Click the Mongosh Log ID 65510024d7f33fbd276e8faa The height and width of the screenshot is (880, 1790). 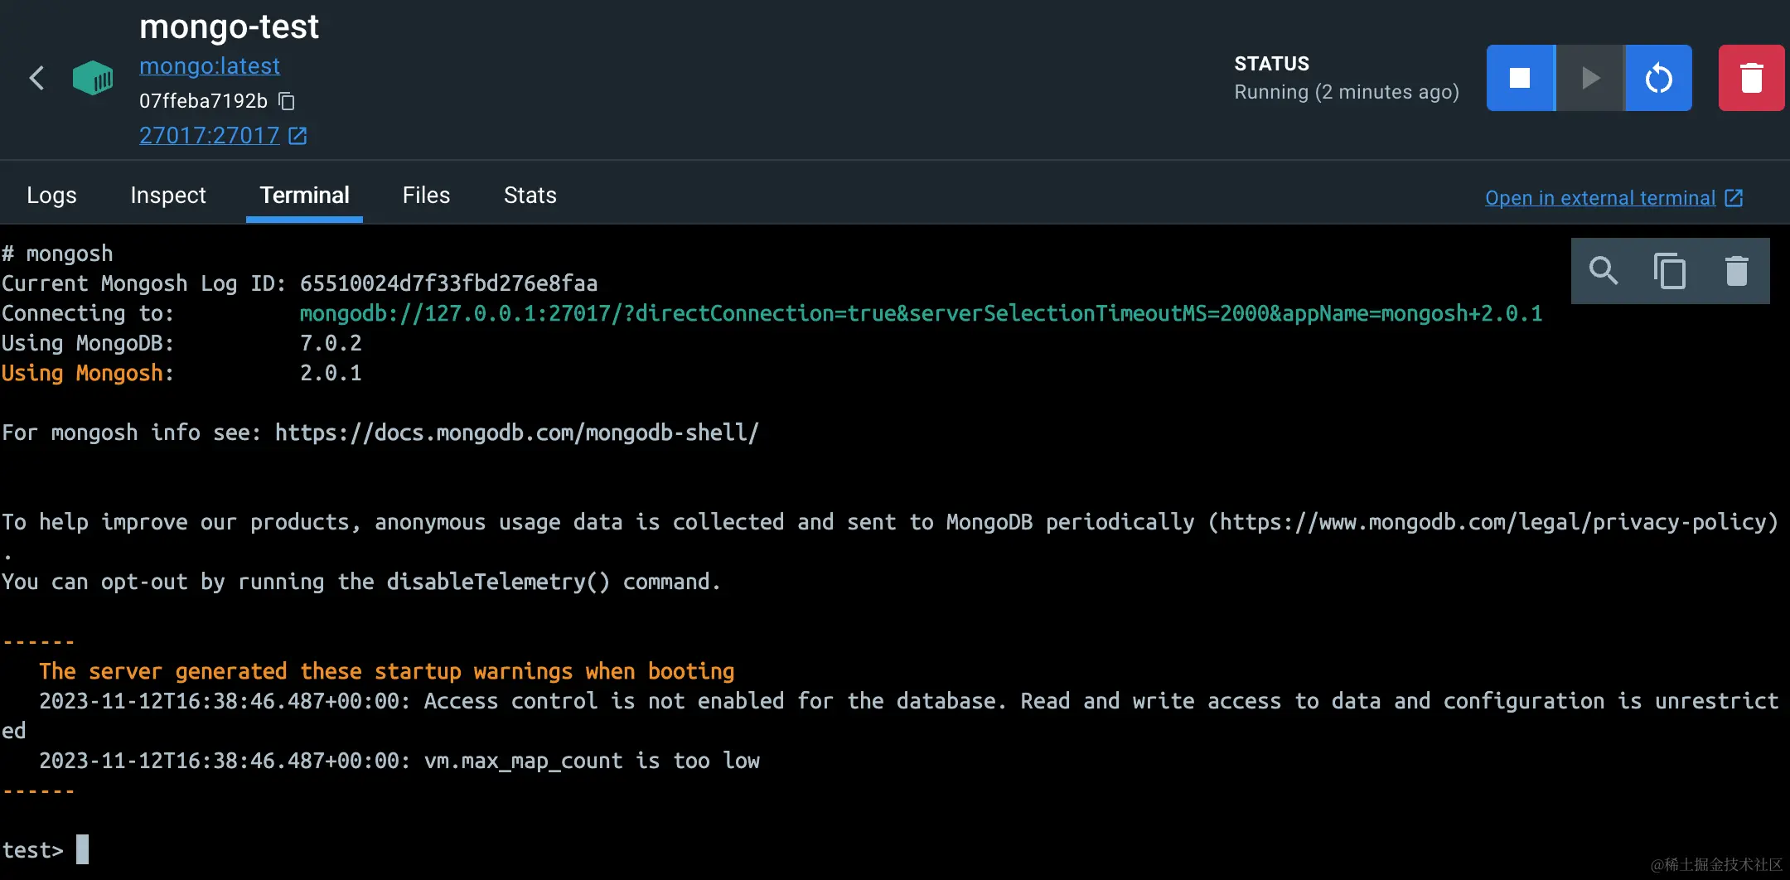pos(448,283)
